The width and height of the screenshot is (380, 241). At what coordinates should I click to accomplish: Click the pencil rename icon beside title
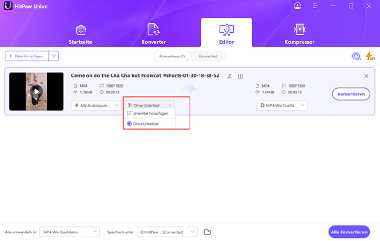coord(229,76)
